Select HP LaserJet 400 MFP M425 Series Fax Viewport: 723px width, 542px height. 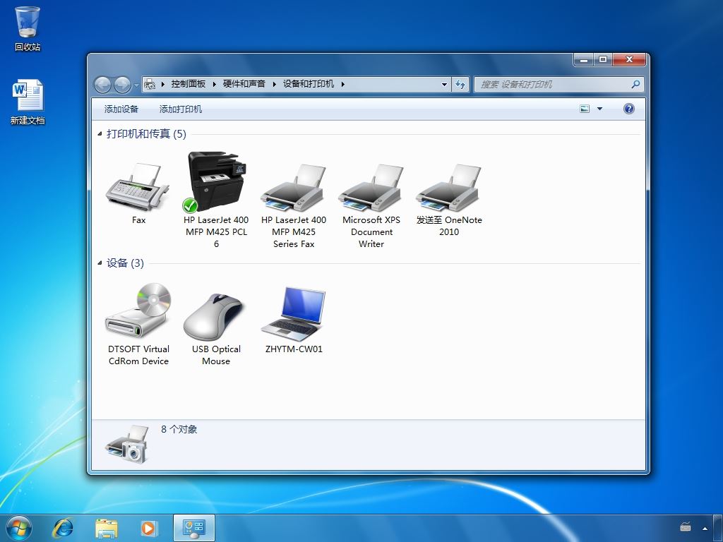[x=294, y=188]
